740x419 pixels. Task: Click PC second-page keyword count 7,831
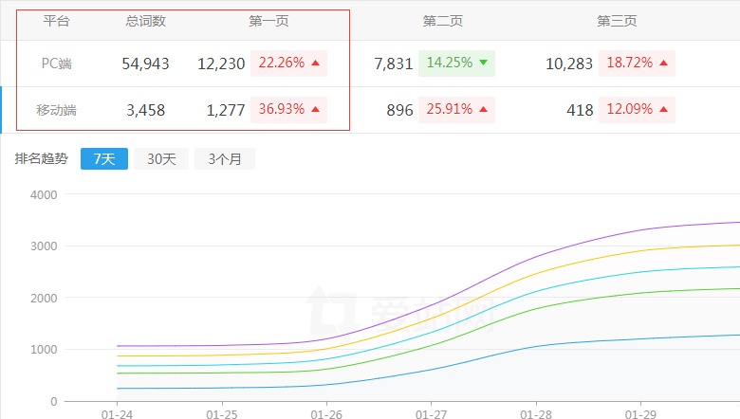(x=394, y=64)
